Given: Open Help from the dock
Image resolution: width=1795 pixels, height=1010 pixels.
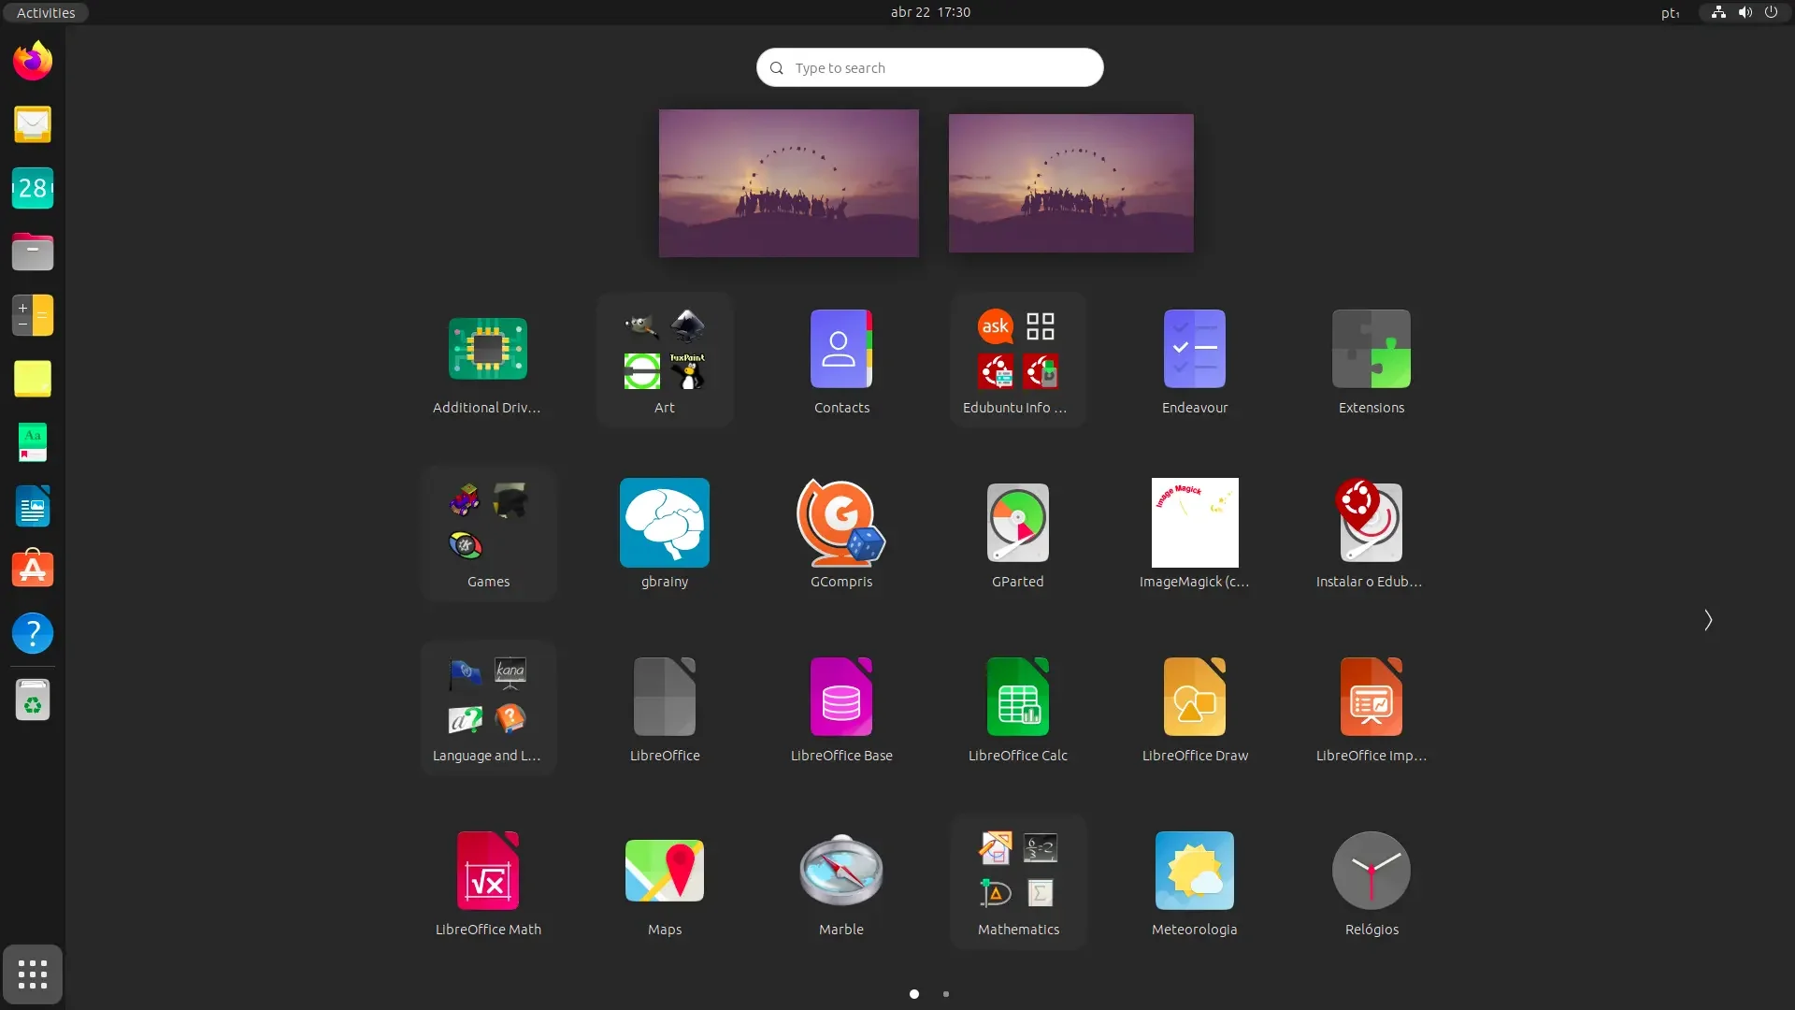Looking at the screenshot, I should coord(33,633).
